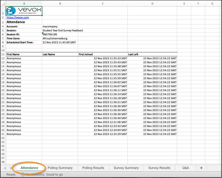Switch to the Polling Summary tab

pyautogui.click(x=60, y=168)
